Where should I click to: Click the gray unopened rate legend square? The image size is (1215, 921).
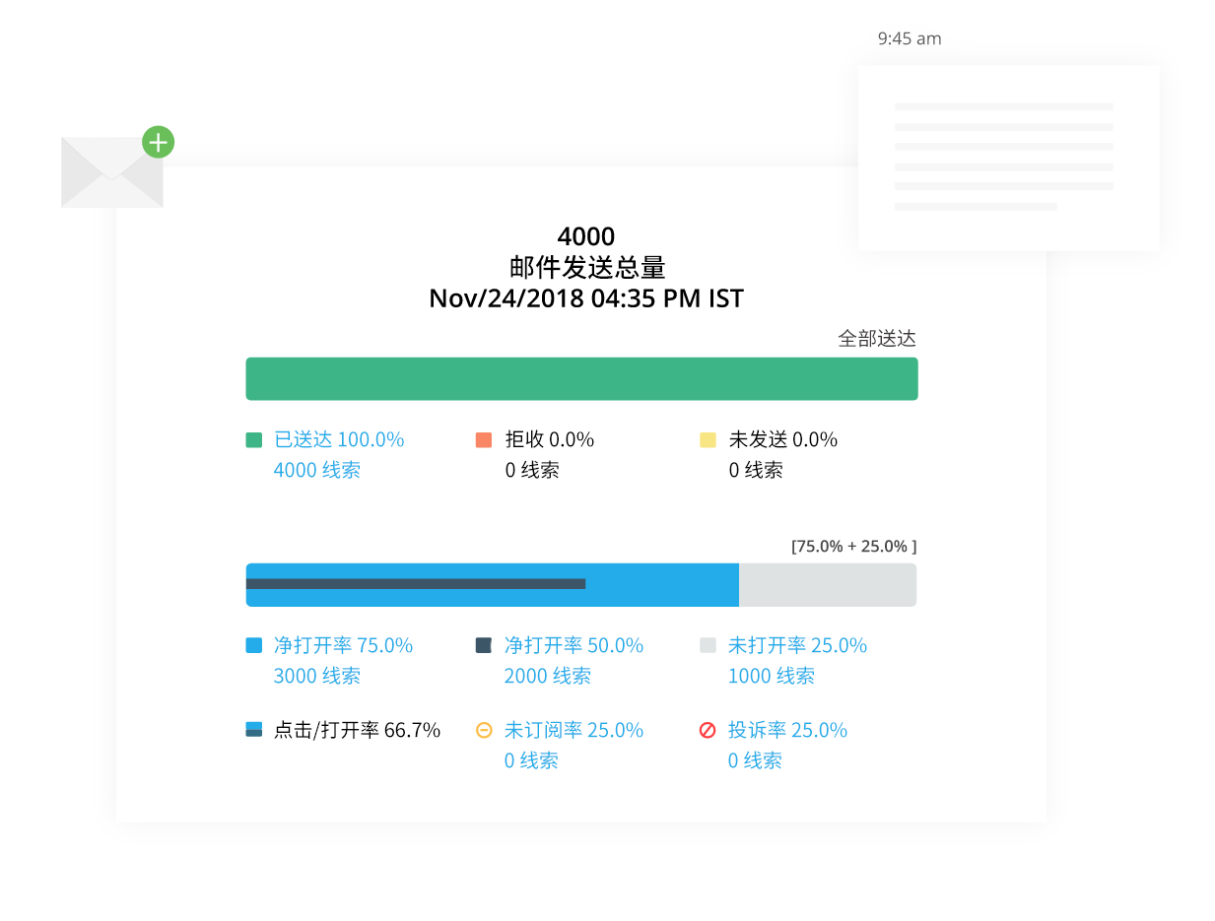[x=708, y=646]
